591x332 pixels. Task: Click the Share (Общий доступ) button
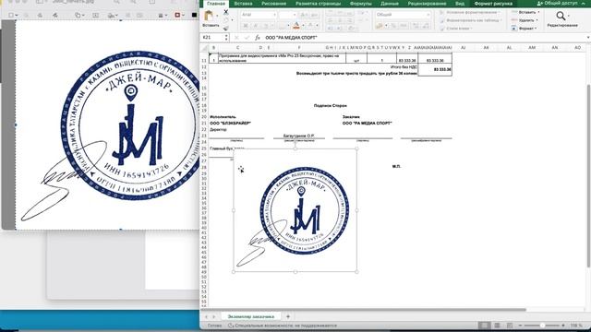557,3
